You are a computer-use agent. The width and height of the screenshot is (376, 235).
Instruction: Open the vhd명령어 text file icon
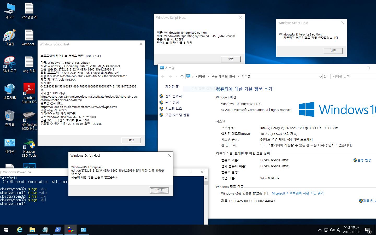tap(29, 11)
